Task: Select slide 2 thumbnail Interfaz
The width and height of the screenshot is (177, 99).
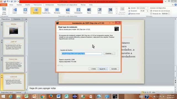Action: tap(14, 29)
